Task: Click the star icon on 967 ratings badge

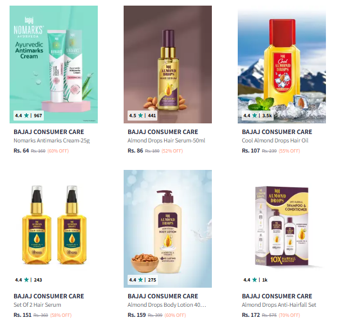Action: [26, 116]
